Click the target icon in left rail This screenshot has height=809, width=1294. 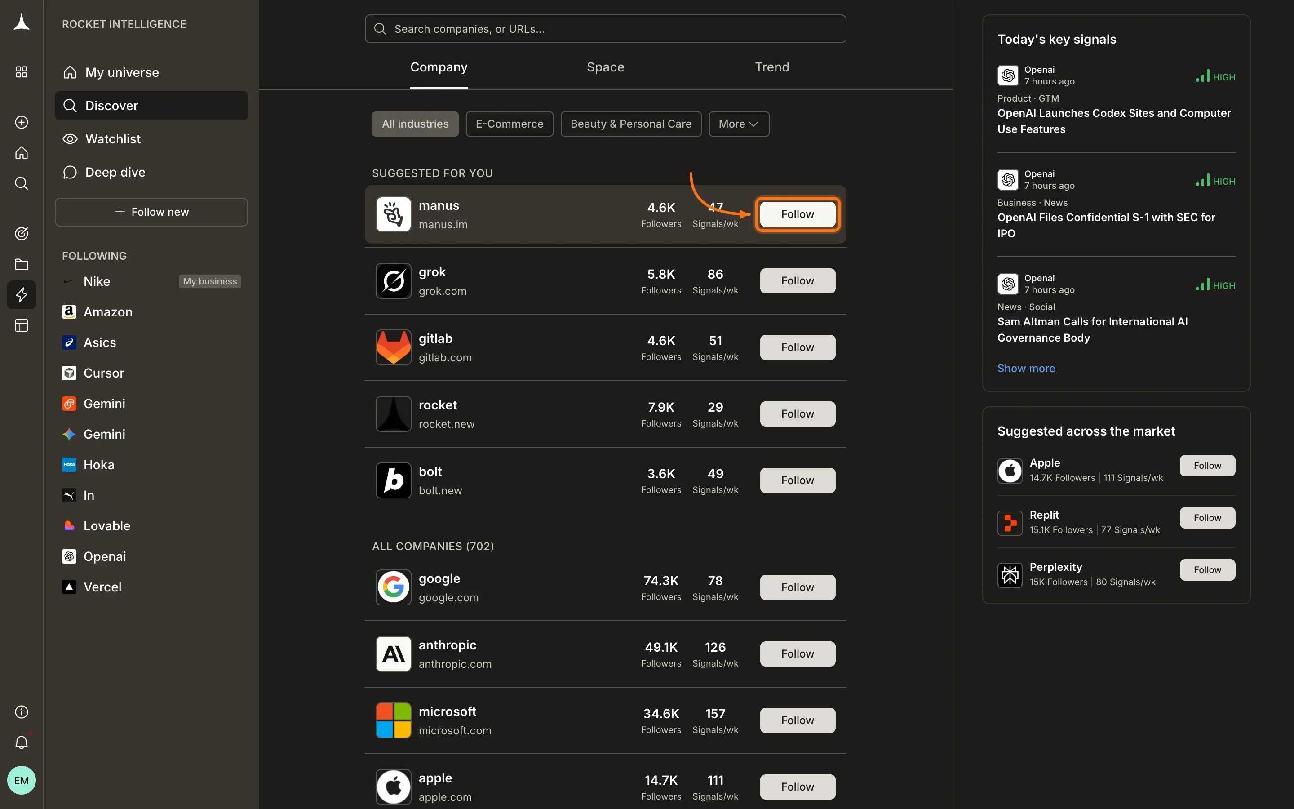(x=22, y=234)
